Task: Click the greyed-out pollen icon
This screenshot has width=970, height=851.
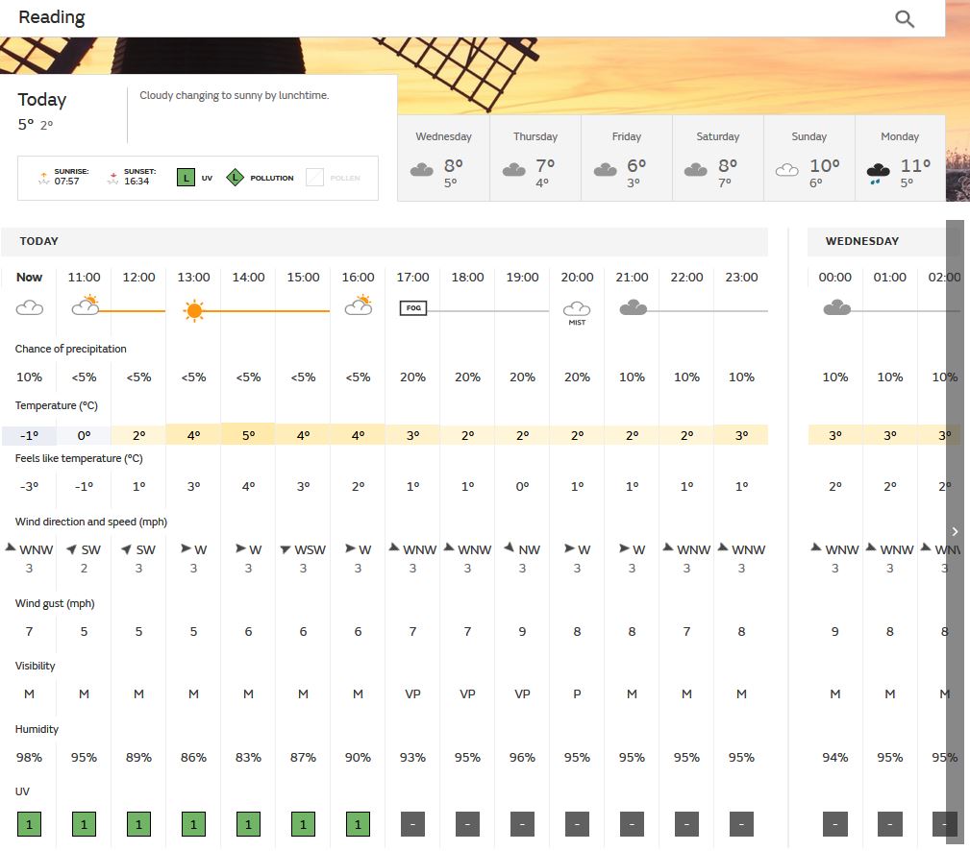Action: tap(315, 178)
